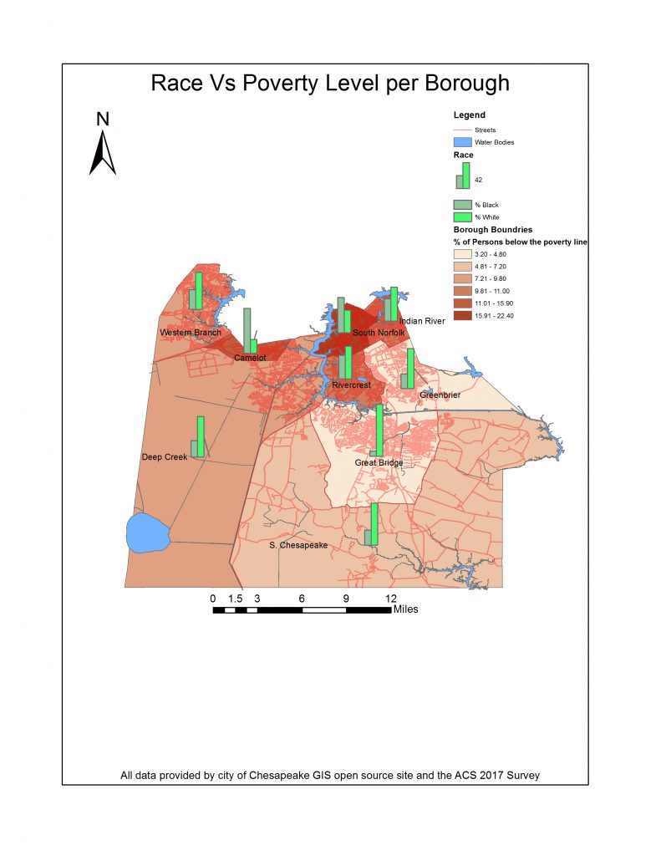This screenshot has height=856, width=661.
Task: Click the Rivercrest bar chart
Action: [345, 363]
